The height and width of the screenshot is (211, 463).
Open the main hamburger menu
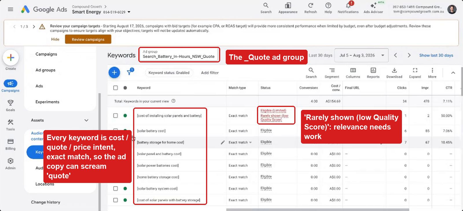click(10, 9)
